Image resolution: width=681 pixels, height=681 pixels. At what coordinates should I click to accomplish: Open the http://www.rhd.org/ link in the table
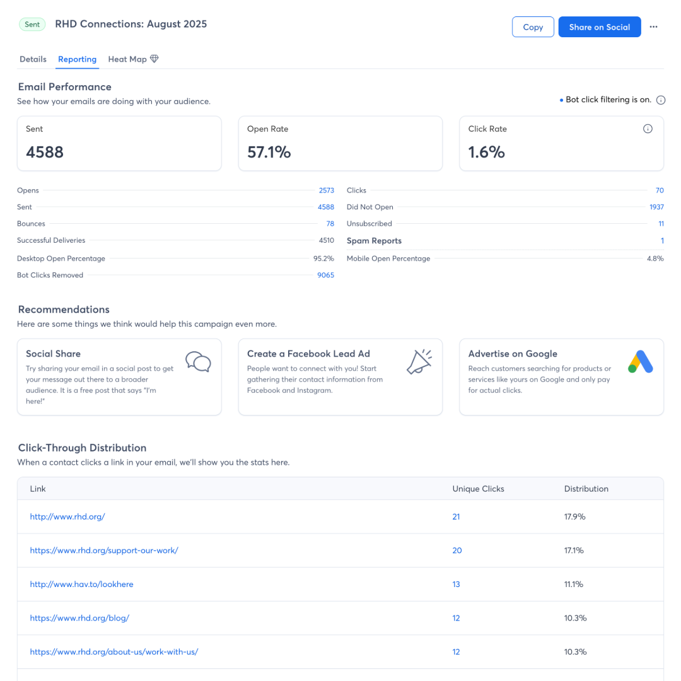click(x=67, y=516)
